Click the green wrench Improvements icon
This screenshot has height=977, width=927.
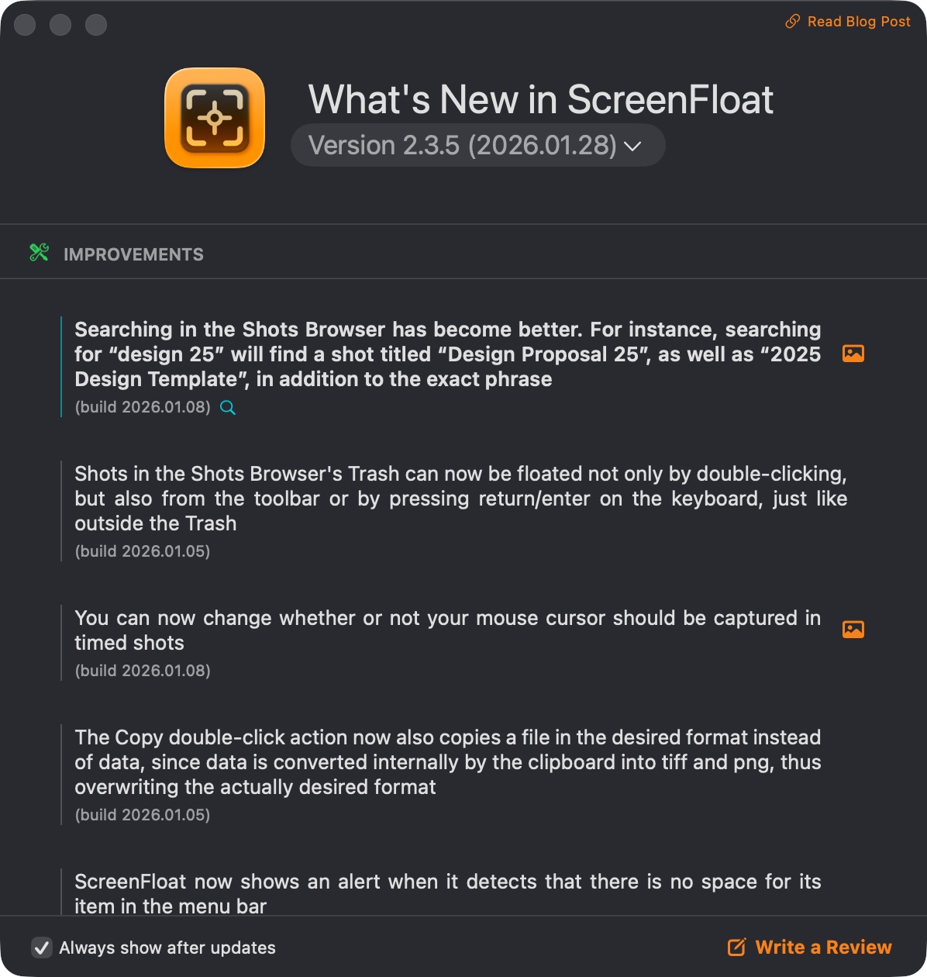[x=39, y=252]
